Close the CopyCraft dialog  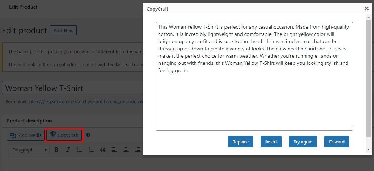click(x=366, y=8)
